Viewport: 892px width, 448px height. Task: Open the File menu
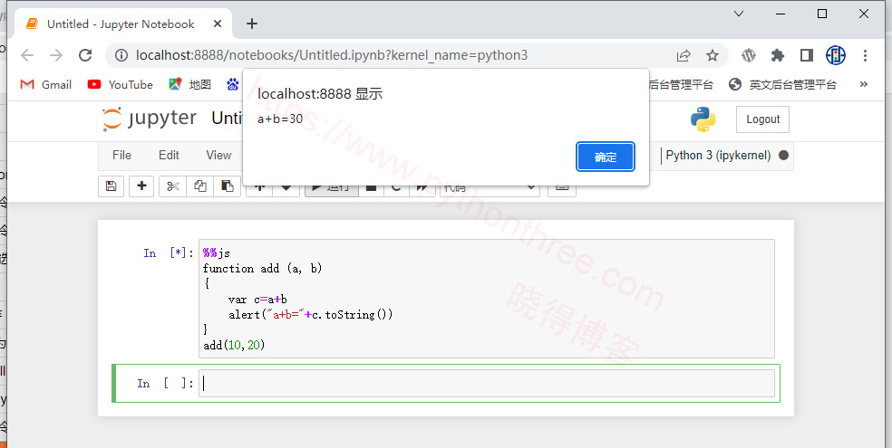(121, 155)
